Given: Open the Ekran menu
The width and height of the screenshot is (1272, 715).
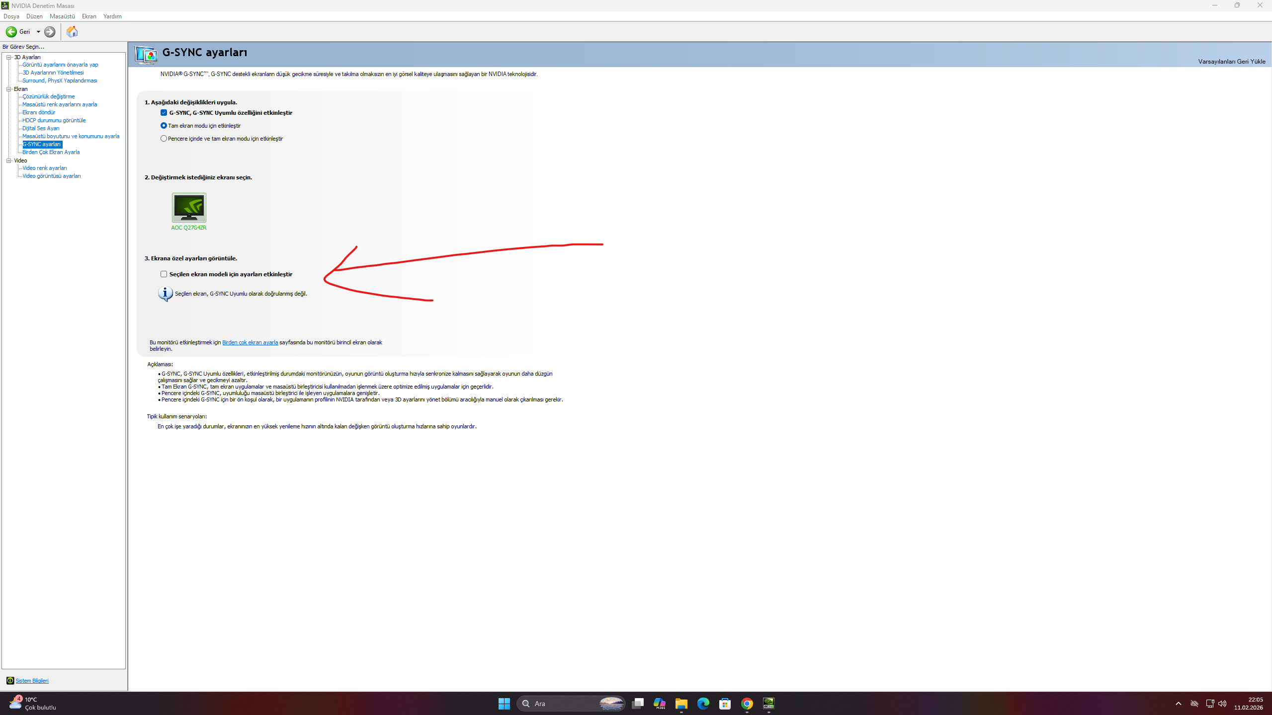Looking at the screenshot, I should [89, 16].
